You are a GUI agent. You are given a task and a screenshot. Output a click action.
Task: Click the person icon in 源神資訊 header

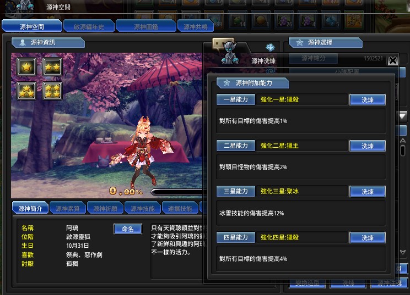pyautogui.click(x=23, y=42)
